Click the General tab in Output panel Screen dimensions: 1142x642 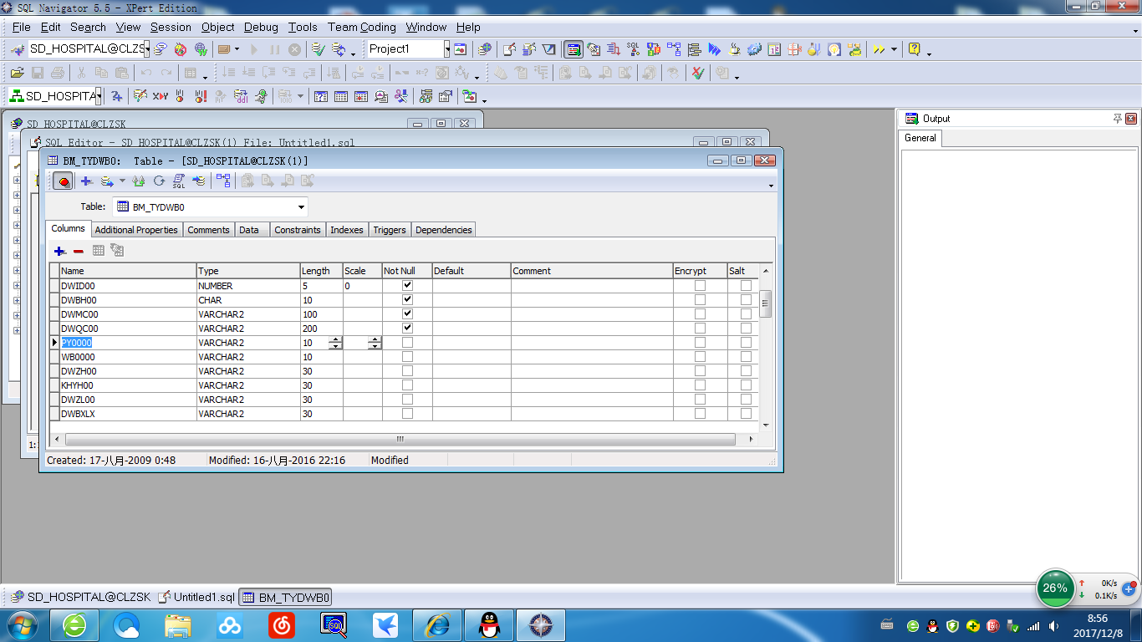(920, 138)
